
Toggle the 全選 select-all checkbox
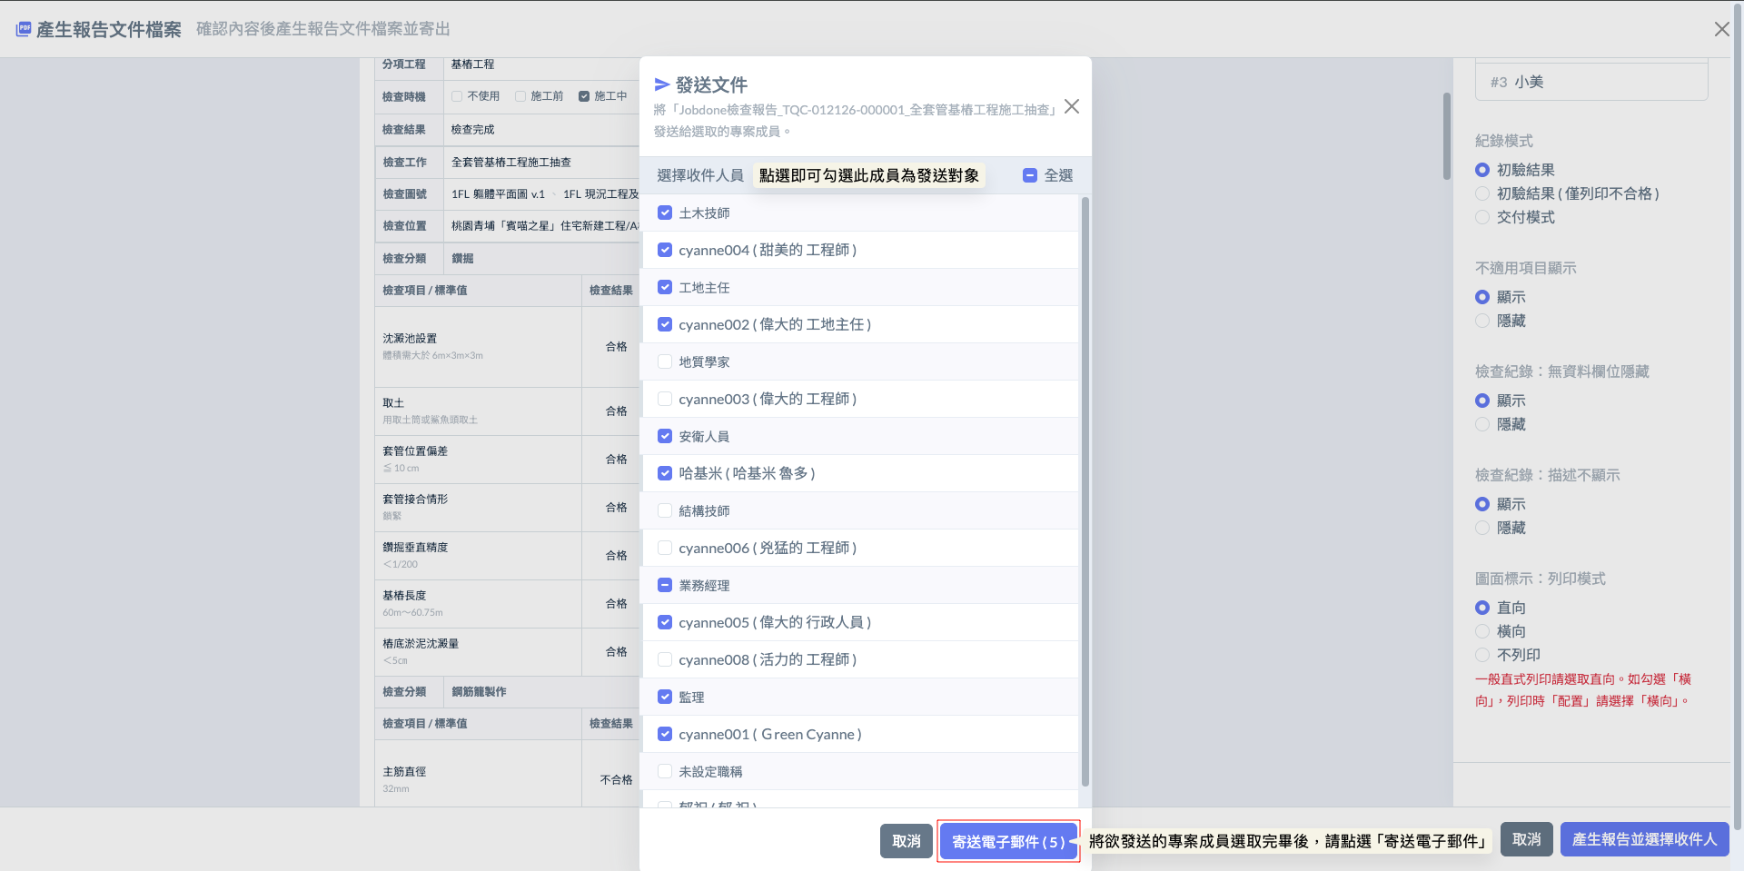1030,175
